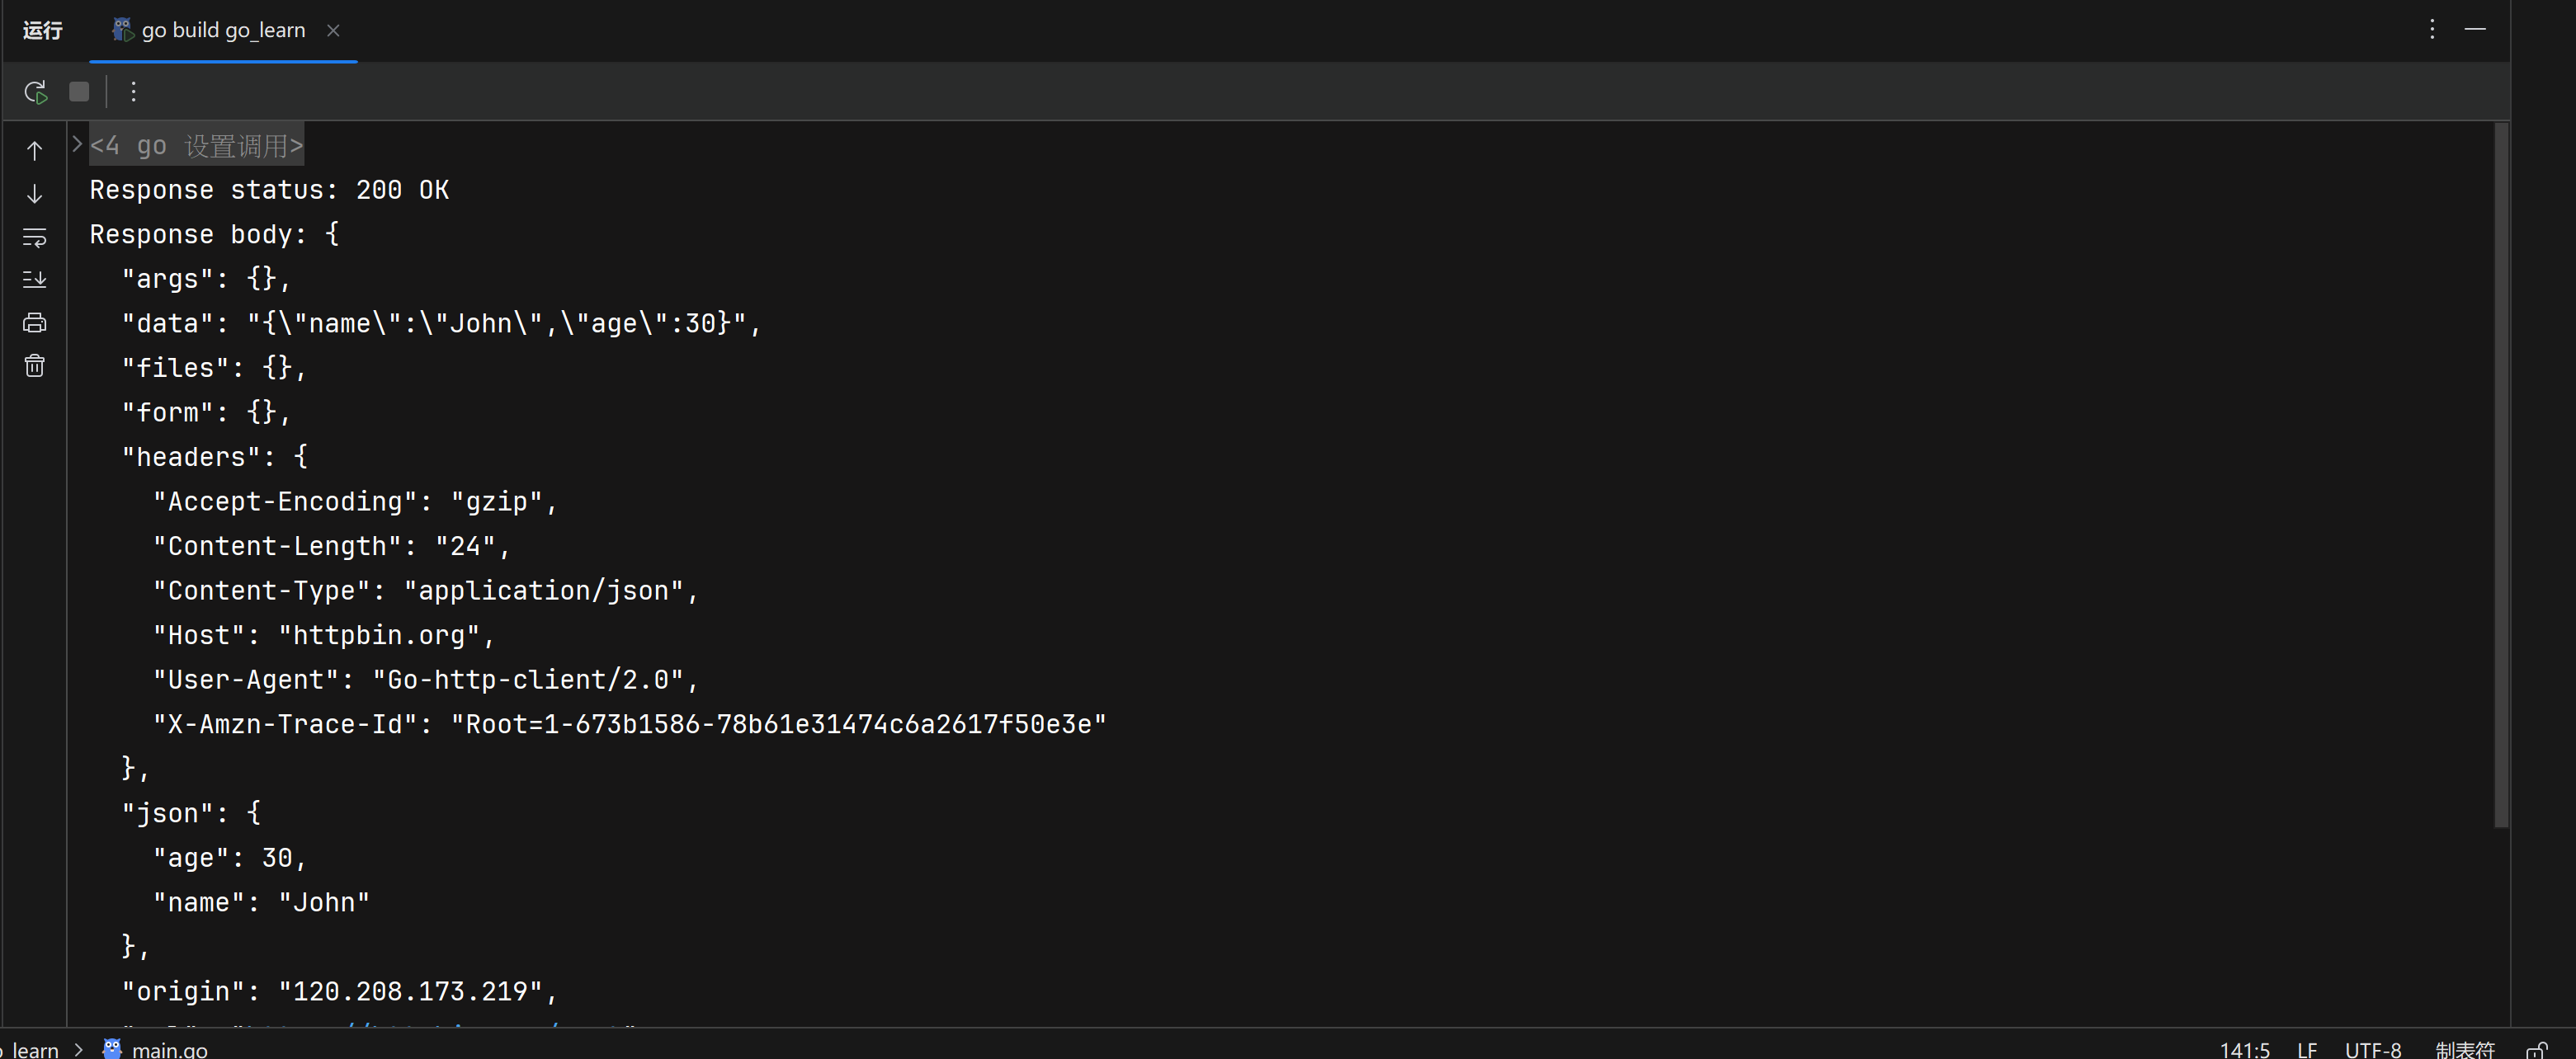
Task: Click main.go in the breadcrumb bar
Action: (x=168, y=1049)
